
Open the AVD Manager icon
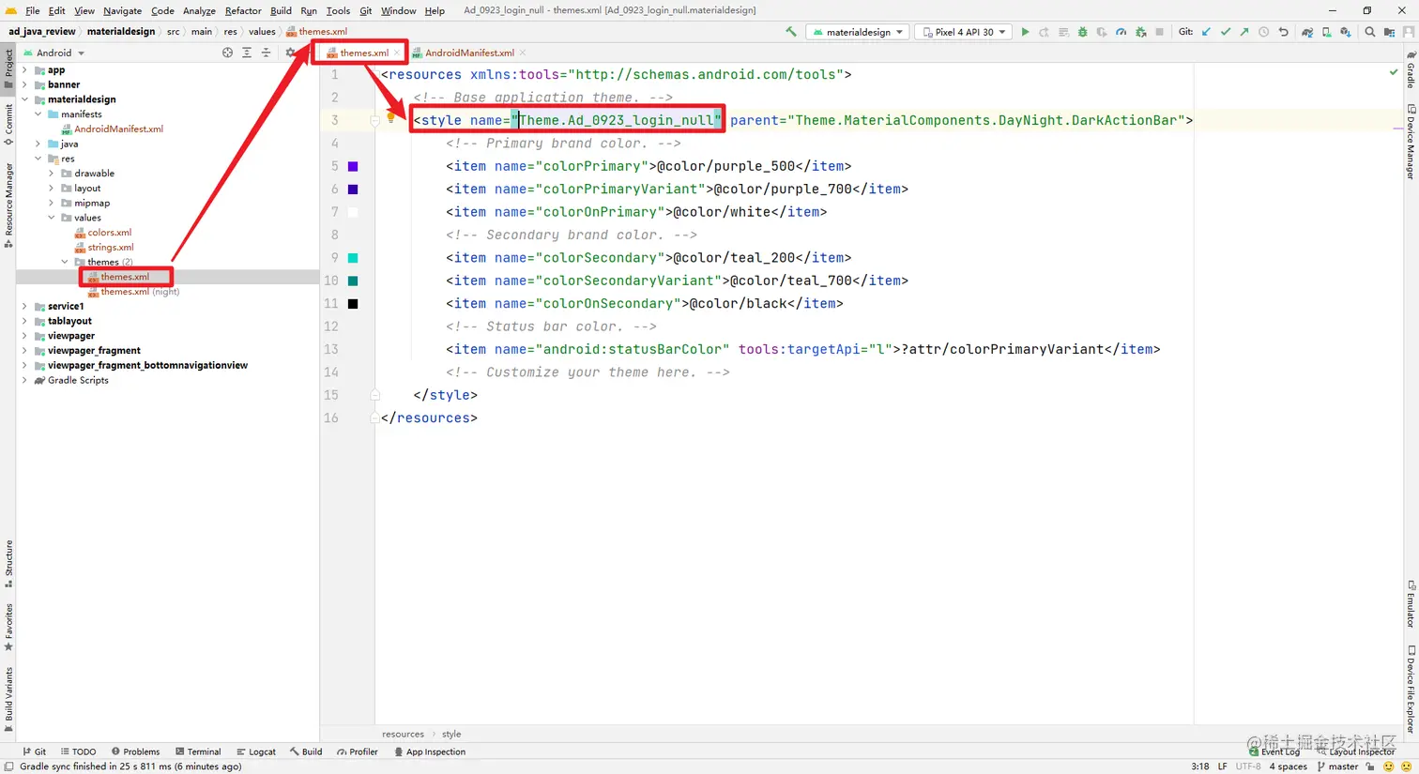(x=1327, y=32)
